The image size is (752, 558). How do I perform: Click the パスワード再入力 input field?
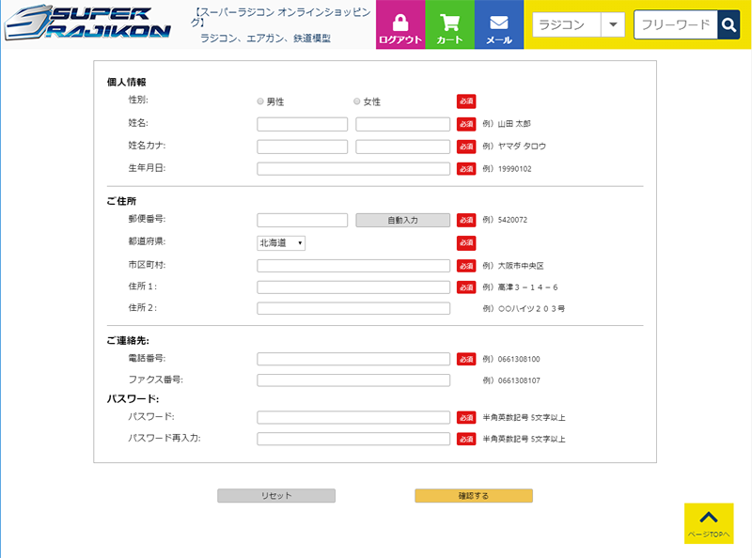tap(353, 439)
